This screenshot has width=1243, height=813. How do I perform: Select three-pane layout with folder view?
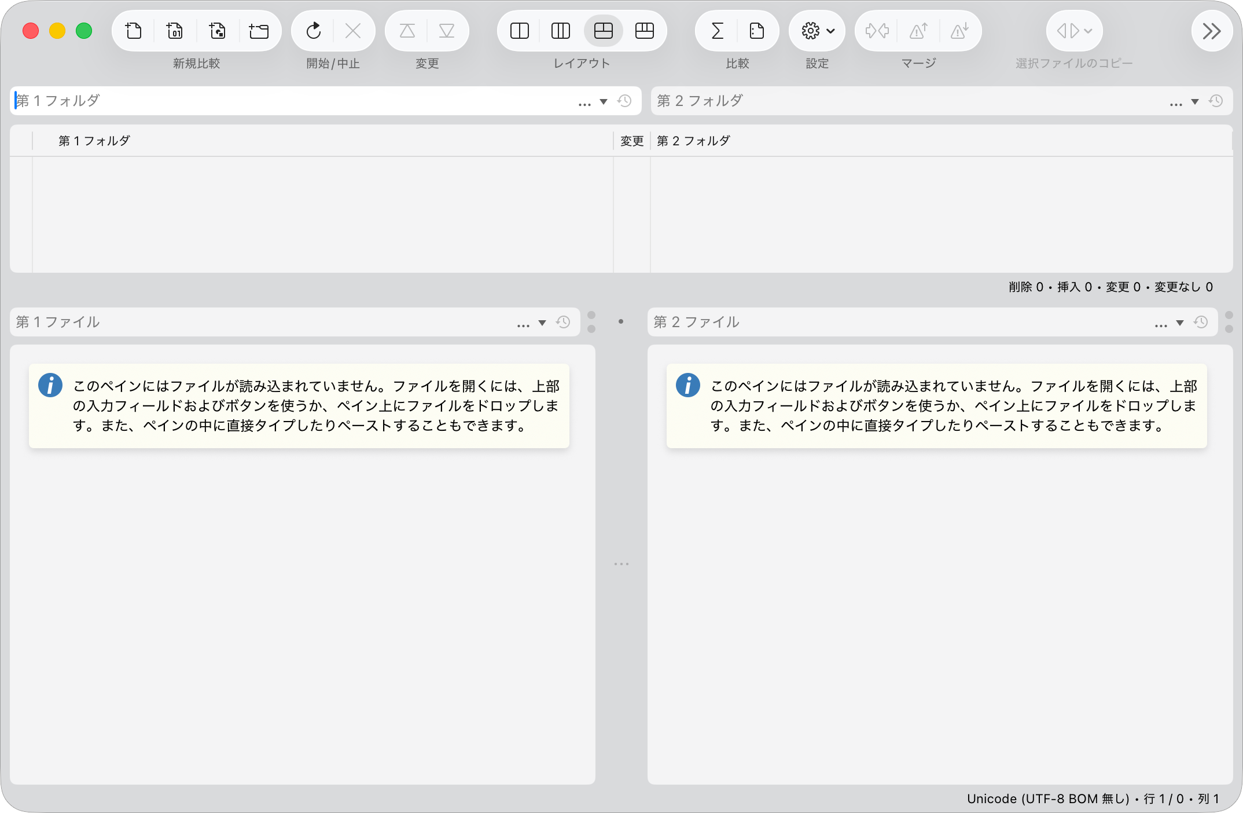pyautogui.click(x=645, y=31)
